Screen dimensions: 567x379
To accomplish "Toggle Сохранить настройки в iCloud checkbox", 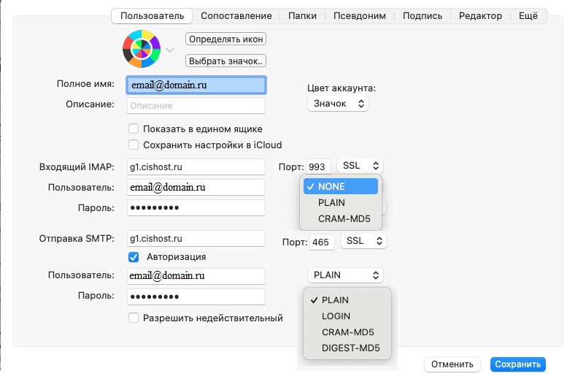I will coord(134,145).
